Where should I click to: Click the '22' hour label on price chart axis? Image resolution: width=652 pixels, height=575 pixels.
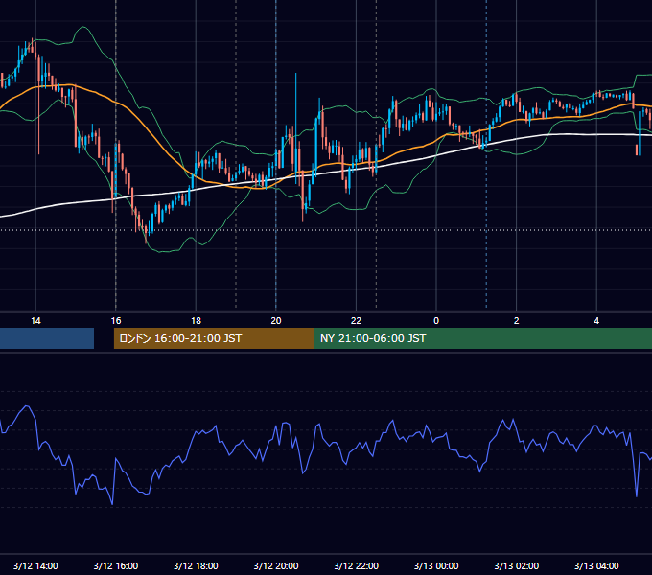[x=356, y=321]
